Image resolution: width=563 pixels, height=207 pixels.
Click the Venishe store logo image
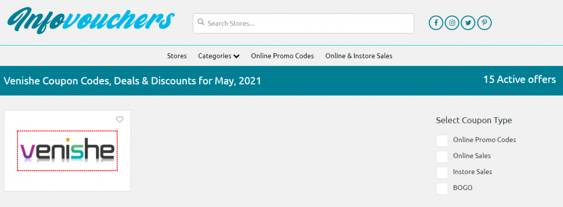pyautogui.click(x=67, y=151)
